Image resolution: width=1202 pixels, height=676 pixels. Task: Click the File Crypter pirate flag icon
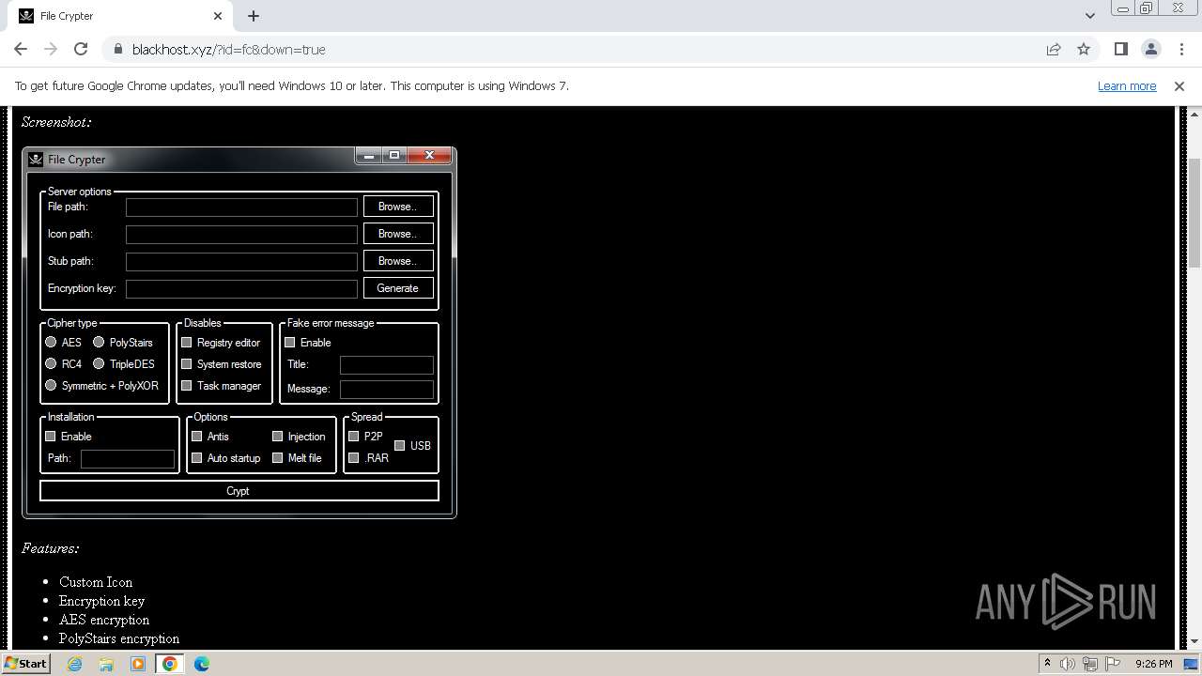coord(36,160)
